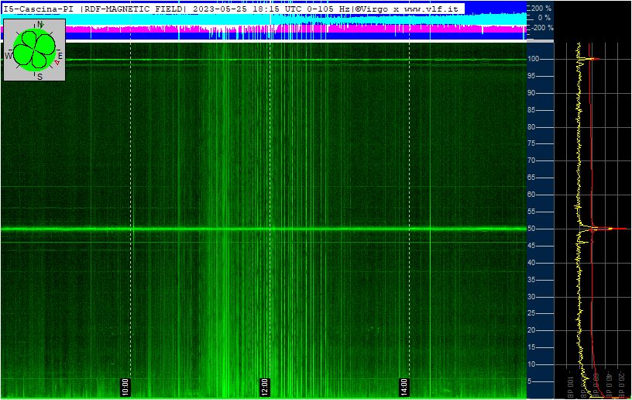Click the E label on the compass
The width and height of the screenshot is (632, 400).
point(60,56)
